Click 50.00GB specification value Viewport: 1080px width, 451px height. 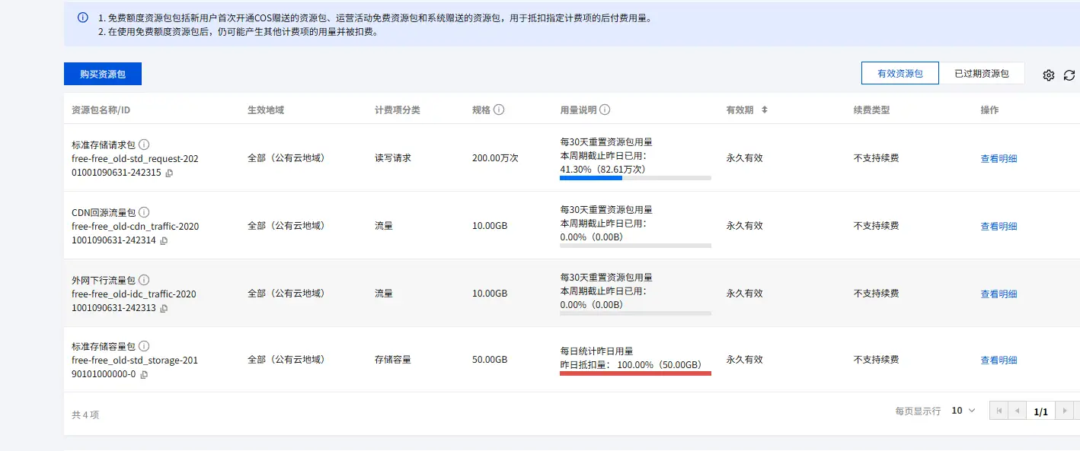coord(490,359)
